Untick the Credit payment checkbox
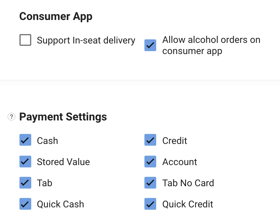Viewport: 280px width, 215px height. [x=150, y=140]
